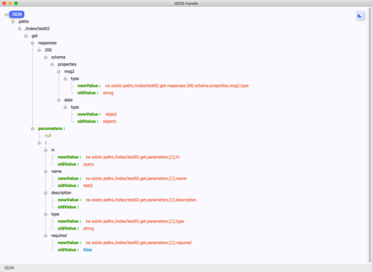
Task: Collapse the msg2 node
Action: point(59,71)
